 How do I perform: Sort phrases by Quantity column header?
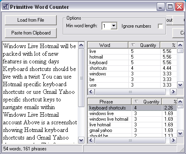[x=147, y=102]
